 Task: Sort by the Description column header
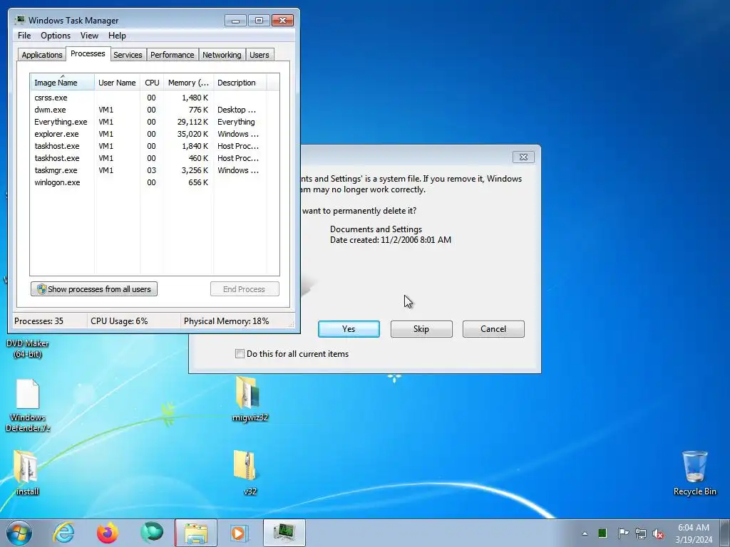coord(240,82)
